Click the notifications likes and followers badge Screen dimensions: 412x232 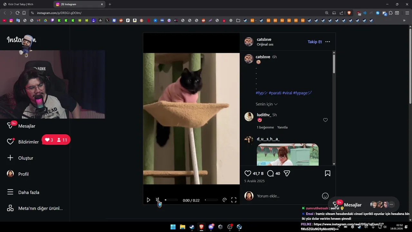pos(56,140)
